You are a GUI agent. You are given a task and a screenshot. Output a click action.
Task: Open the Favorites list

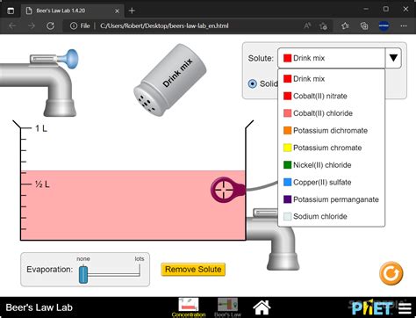tap(345, 25)
